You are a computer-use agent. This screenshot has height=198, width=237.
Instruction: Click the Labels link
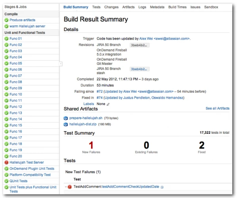pos(89,104)
